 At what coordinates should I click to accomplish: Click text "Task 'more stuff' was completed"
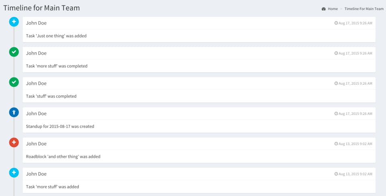tap(57, 66)
